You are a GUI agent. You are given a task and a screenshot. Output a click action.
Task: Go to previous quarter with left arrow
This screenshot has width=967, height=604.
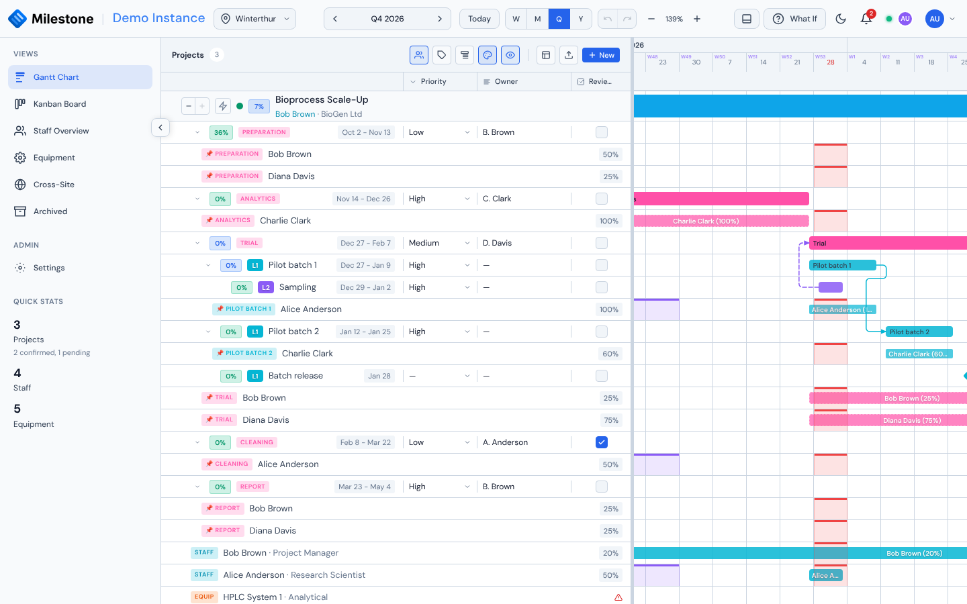(335, 19)
